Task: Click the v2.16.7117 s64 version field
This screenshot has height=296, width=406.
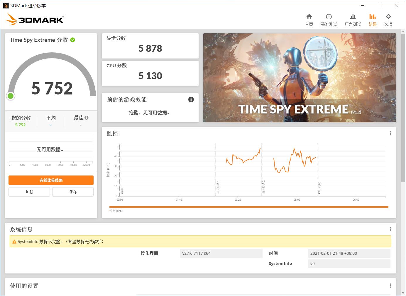Action: click(221, 253)
